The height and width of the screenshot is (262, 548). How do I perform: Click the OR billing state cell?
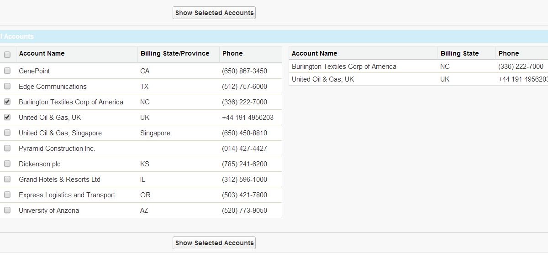tap(145, 195)
